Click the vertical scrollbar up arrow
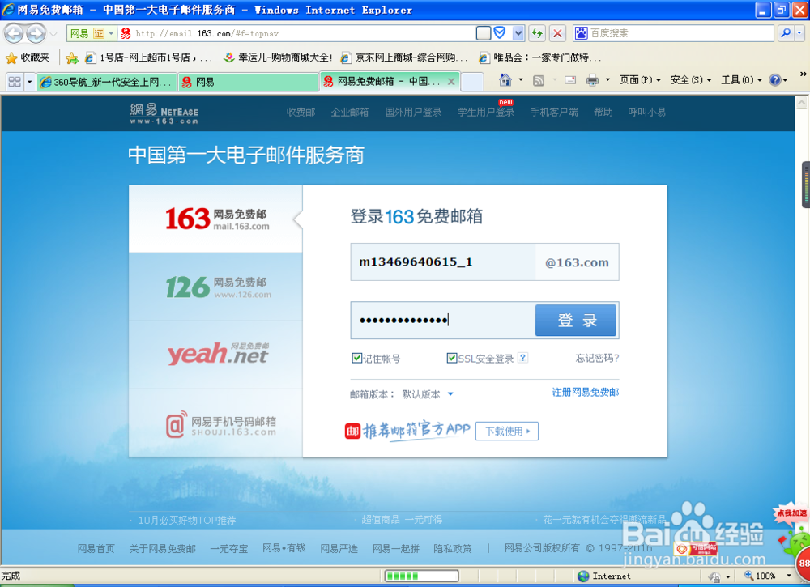This screenshot has height=587, width=810. click(801, 103)
